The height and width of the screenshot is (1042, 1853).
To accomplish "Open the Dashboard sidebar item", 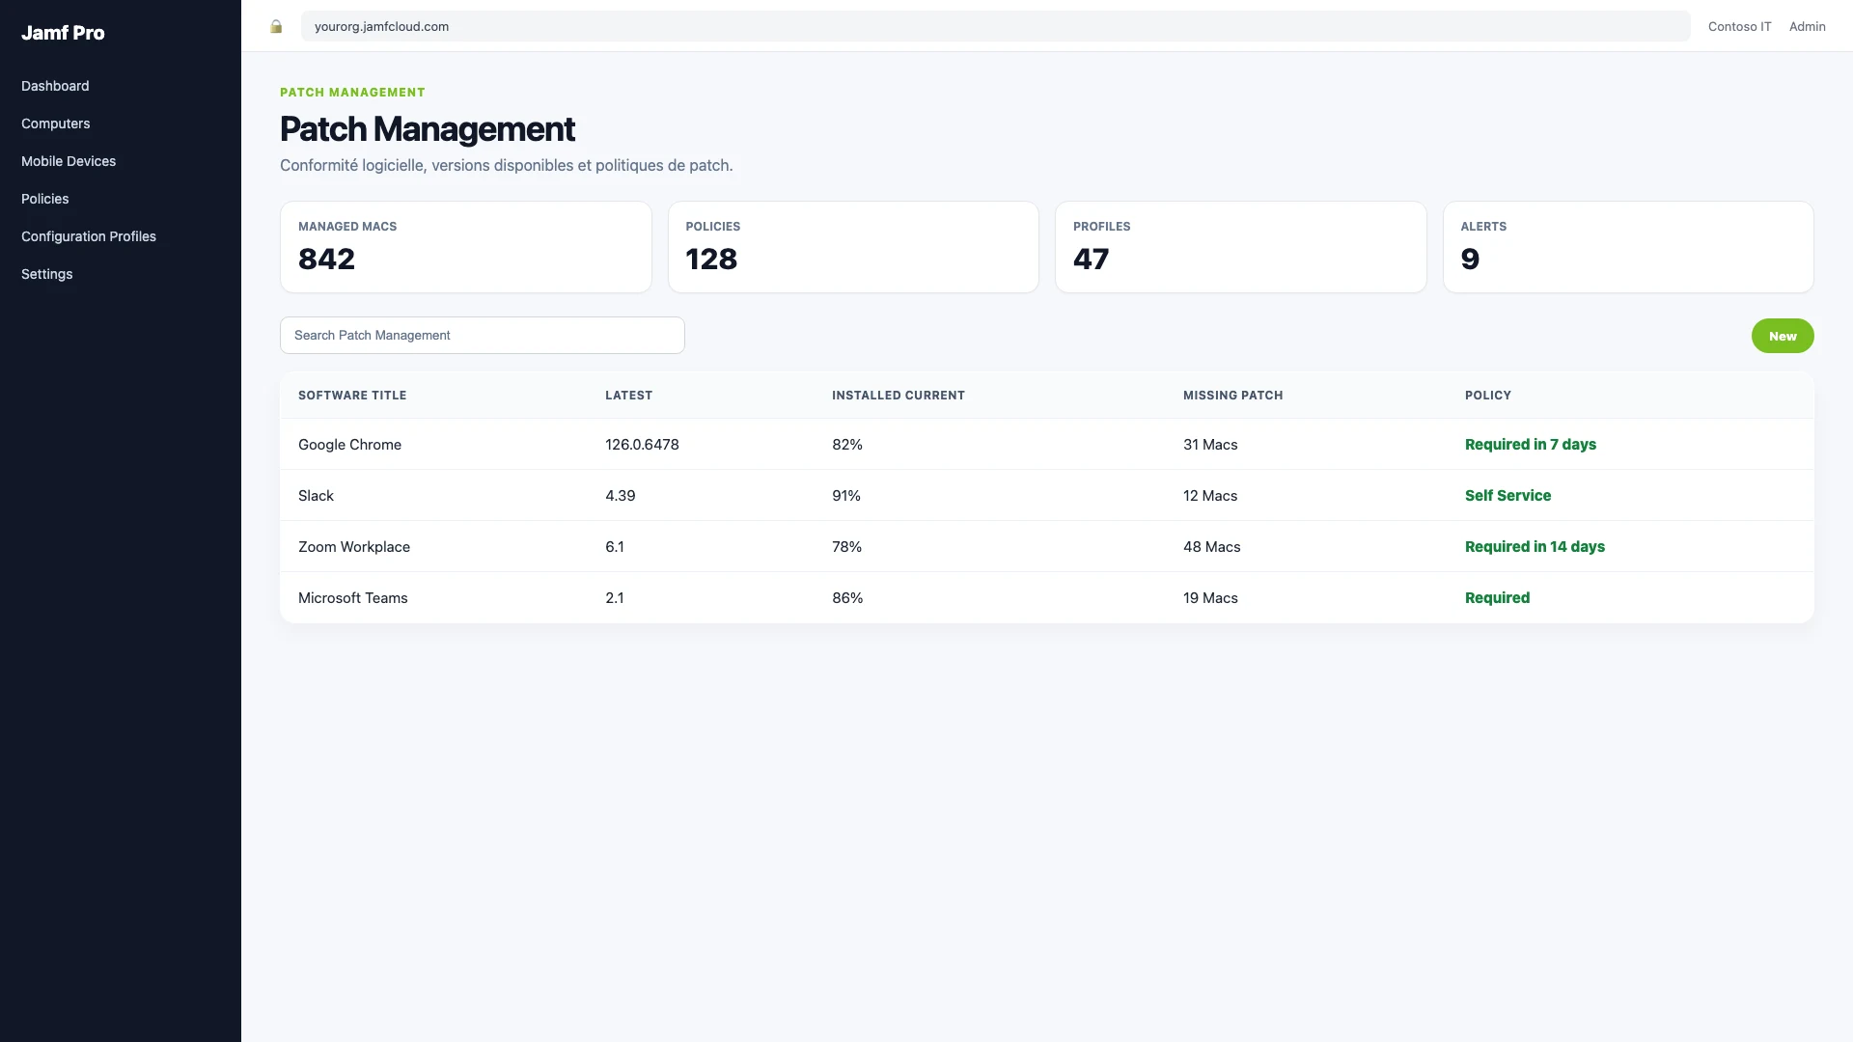I will coord(55,86).
